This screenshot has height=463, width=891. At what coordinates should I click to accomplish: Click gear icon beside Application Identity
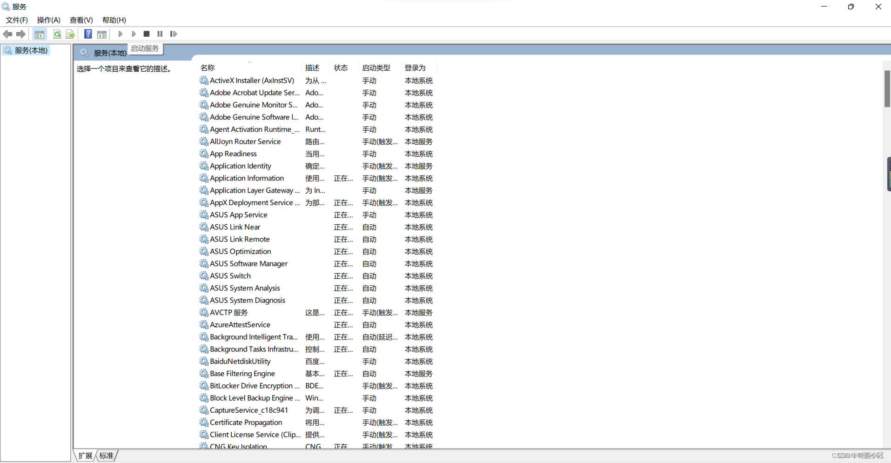(x=204, y=166)
